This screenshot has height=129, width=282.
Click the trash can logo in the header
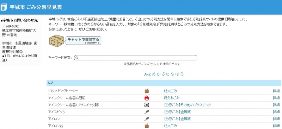pos(4,7)
